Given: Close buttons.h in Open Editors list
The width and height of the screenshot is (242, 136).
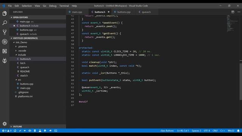Looking at the screenshot, I should coord(14,26).
